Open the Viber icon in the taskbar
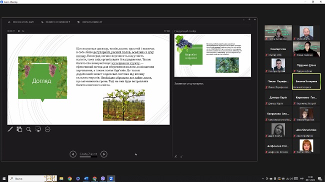 click(103, 178)
